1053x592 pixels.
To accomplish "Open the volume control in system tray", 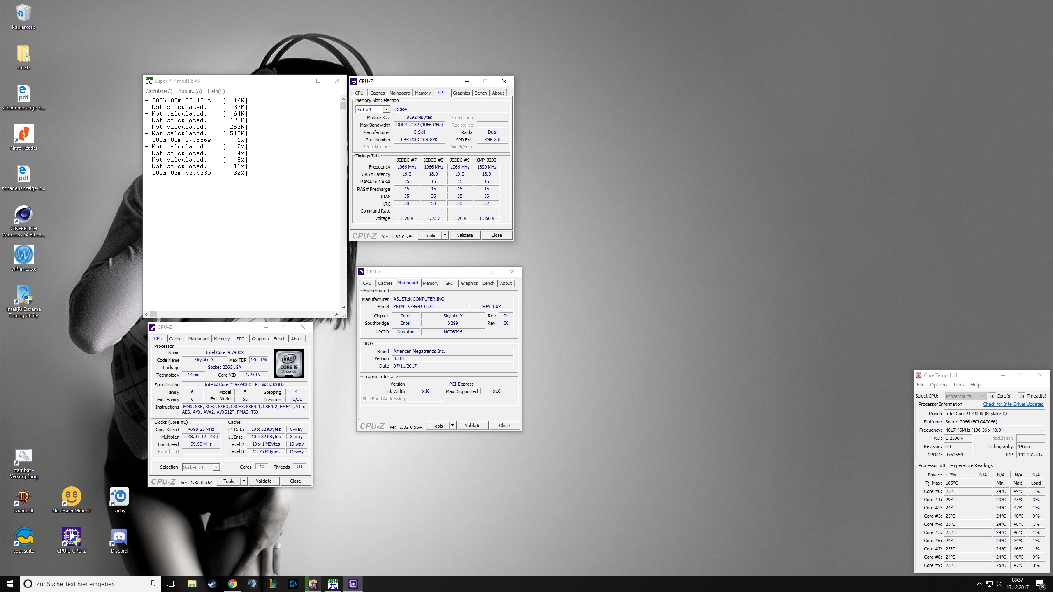I will click(x=999, y=584).
